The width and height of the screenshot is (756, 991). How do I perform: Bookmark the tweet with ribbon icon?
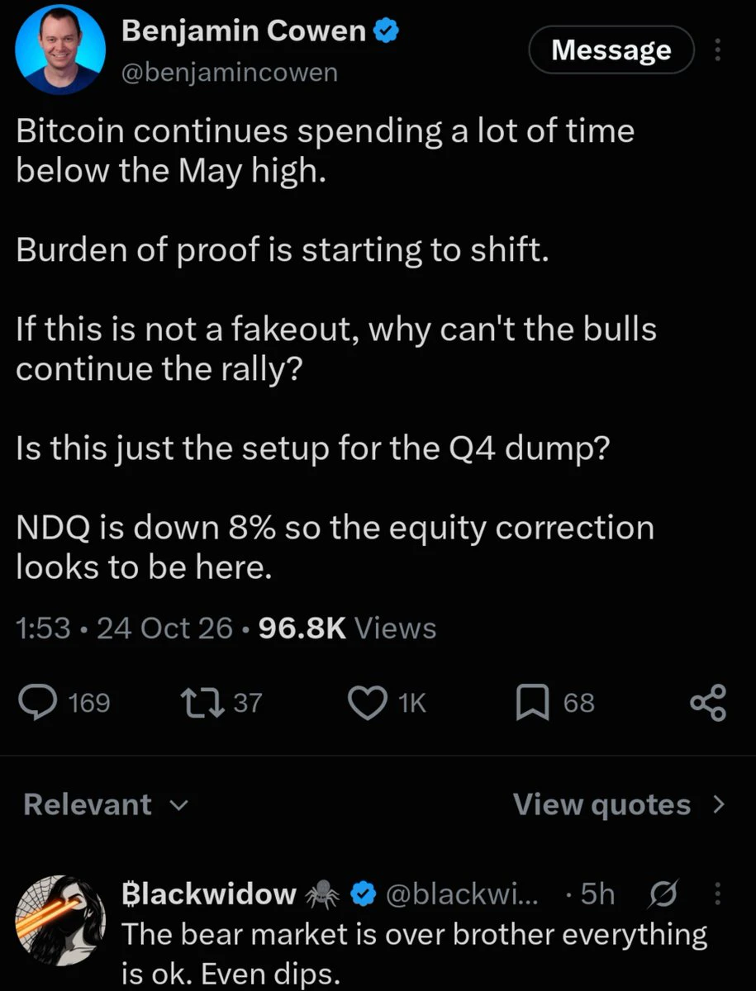[x=533, y=703]
